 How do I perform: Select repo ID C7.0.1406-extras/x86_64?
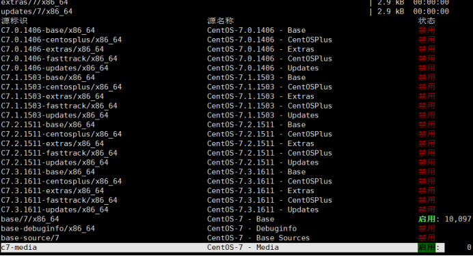52,49
